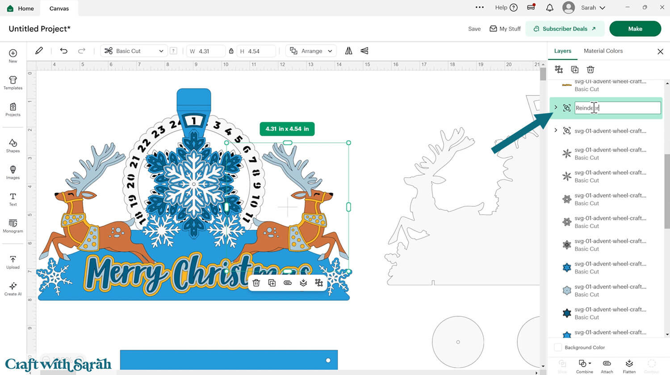Open the Shapes tool in sidebar

click(13, 145)
